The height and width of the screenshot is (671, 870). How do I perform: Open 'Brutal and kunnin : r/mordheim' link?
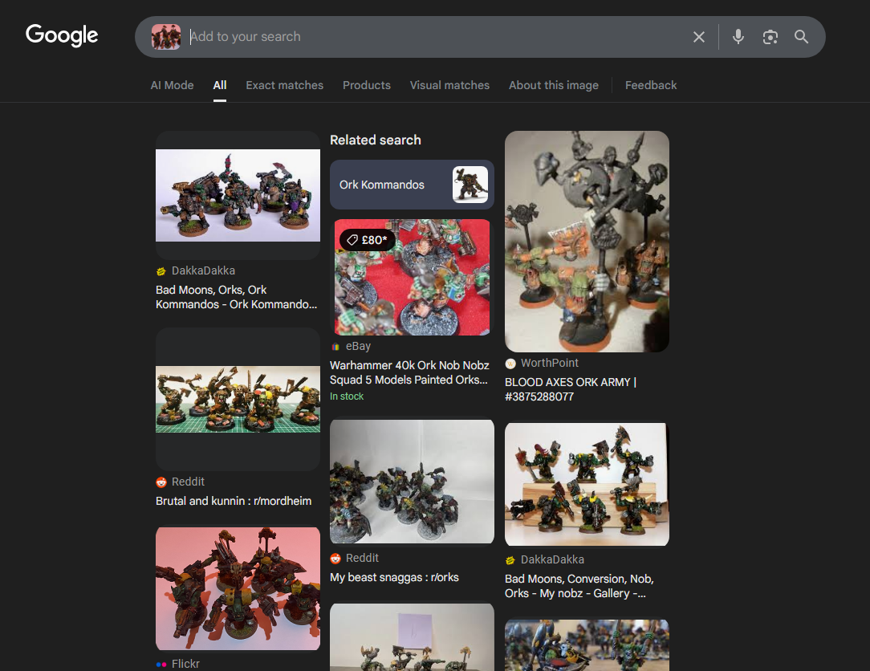click(234, 501)
